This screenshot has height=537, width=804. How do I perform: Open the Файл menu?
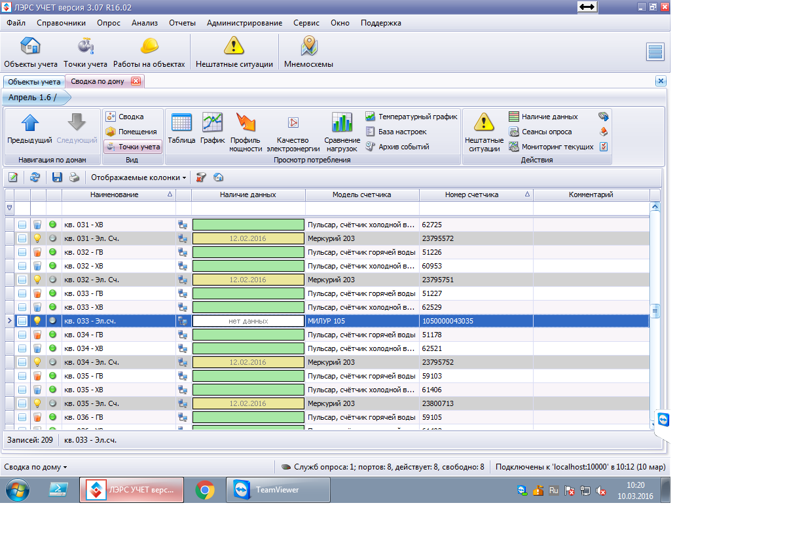(16, 23)
